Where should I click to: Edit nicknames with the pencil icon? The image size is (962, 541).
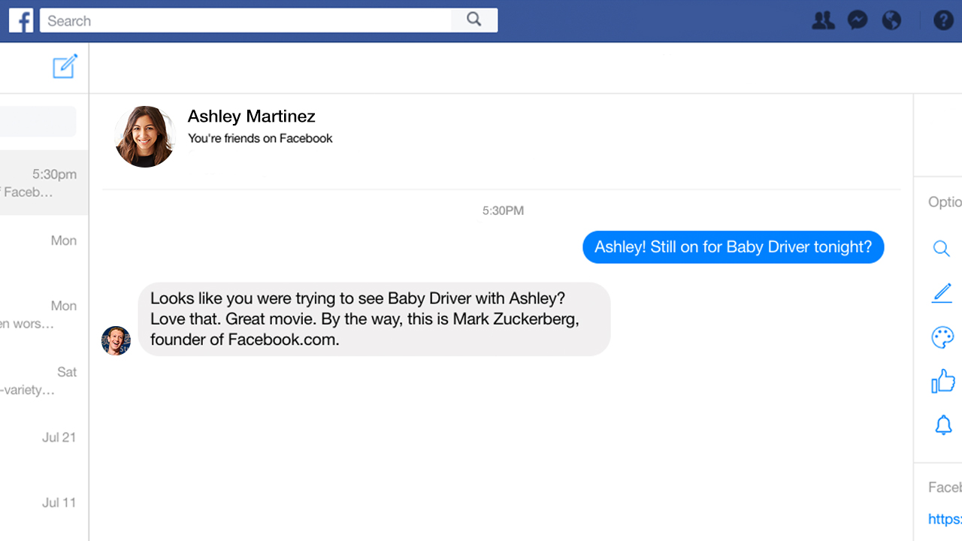click(x=942, y=293)
